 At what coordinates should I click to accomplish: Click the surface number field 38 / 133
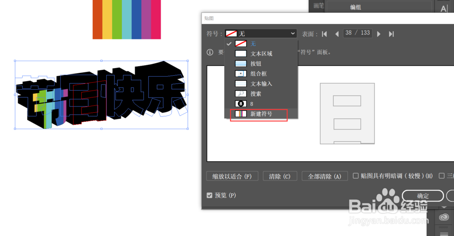click(357, 33)
